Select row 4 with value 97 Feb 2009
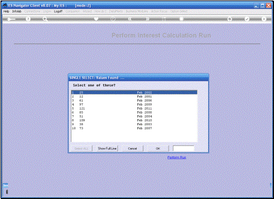The height and width of the screenshot is (199, 274). pyautogui.click(x=134, y=105)
